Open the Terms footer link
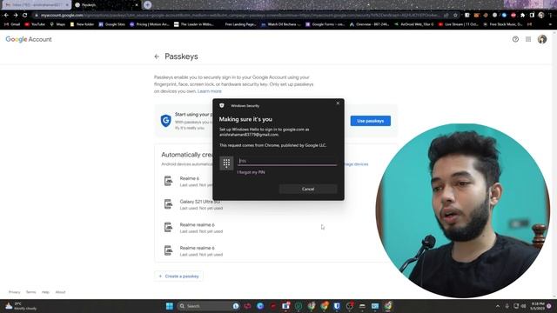This screenshot has width=557, height=313. 31,292
